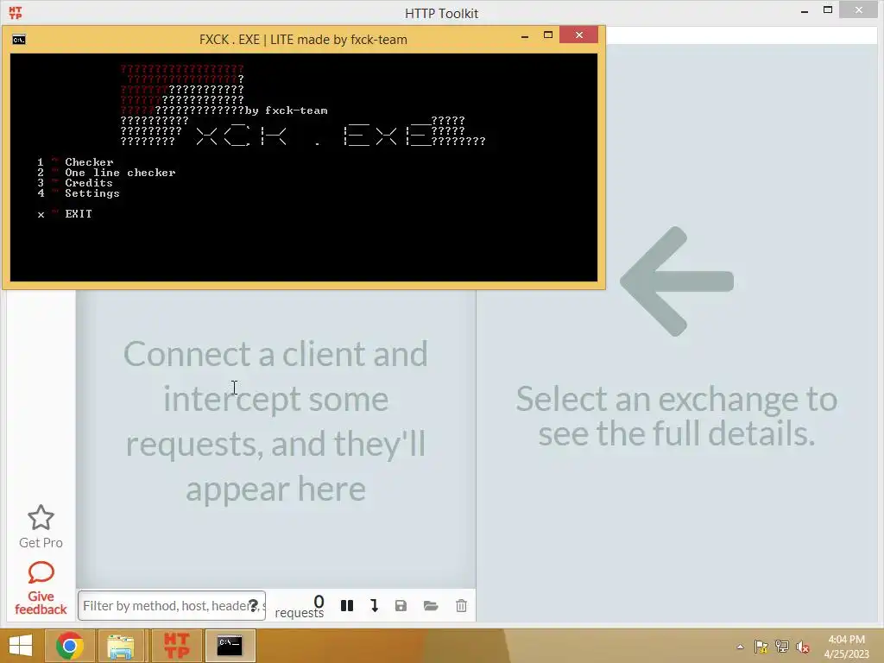Pause intercepting requests in HTTP Toolkit
884x663 pixels.
(x=347, y=605)
